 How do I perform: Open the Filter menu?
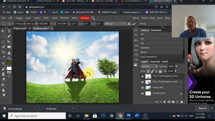pos(46,18)
